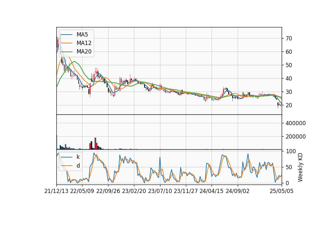Viewport: 313px width, 225px height.
Task: Click the Weekly KD axis title
Action: [300, 167]
